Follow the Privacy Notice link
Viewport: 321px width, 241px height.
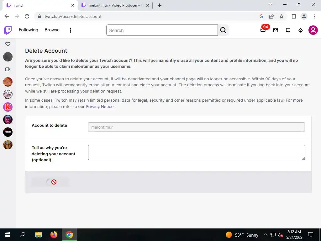(99, 107)
